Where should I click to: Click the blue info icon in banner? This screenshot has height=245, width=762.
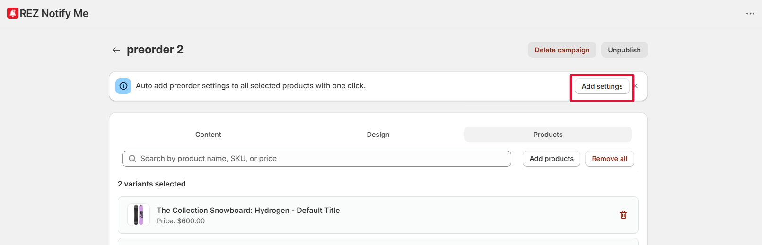coord(123,86)
